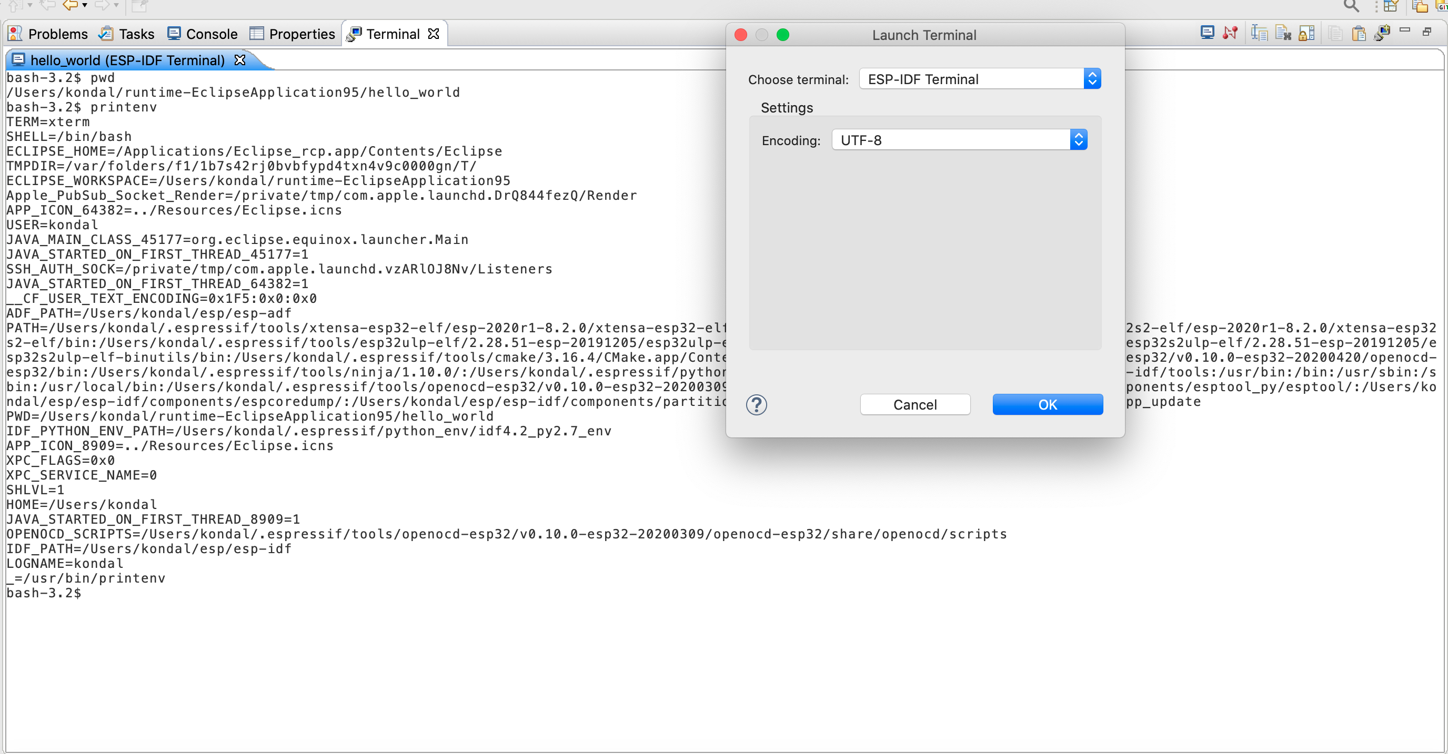Click the Clear Terminal icon
This screenshot has width=1448, height=754.
point(1283,33)
